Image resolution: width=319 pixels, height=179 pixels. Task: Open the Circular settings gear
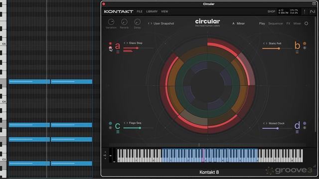point(306,23)
